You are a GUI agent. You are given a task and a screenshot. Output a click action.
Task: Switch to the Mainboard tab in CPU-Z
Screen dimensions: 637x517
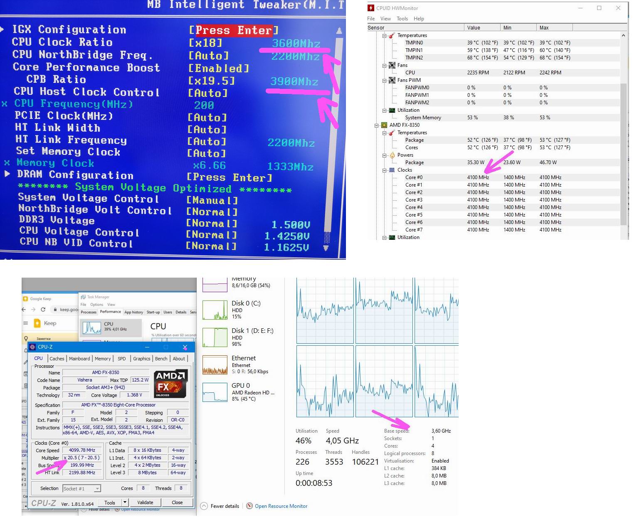point(79,359)
